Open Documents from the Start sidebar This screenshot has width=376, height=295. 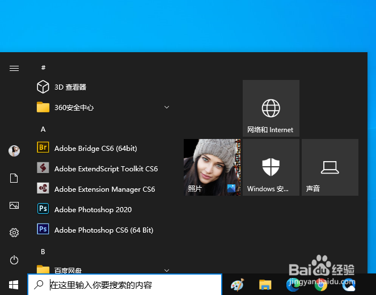(x=14, y=178)
